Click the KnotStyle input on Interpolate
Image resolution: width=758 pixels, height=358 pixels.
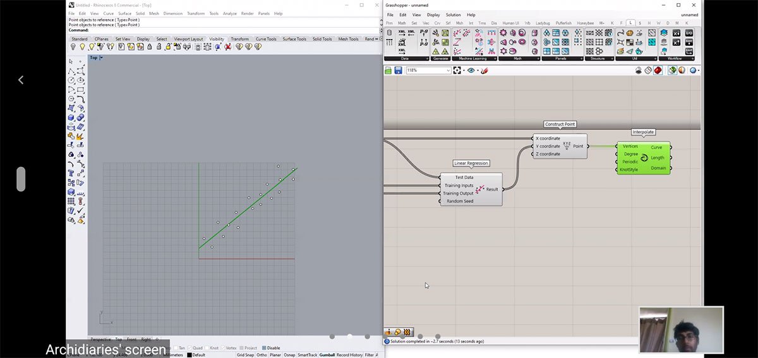click(629, 170)
